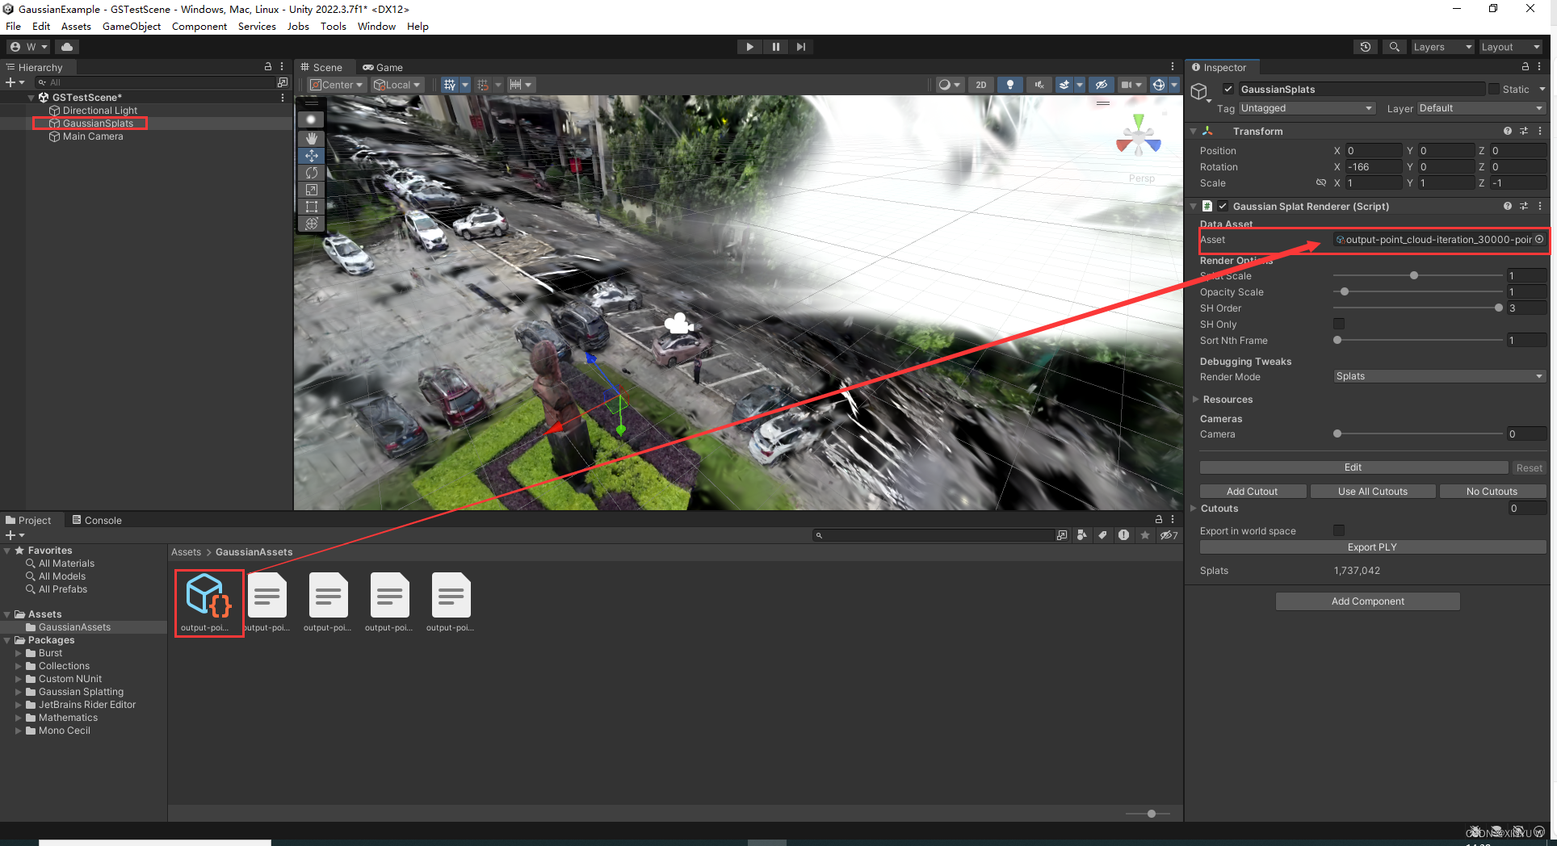Screen dimensions: 1557x846
Task: Lock the Hierarchy panel
Action: 268,67
